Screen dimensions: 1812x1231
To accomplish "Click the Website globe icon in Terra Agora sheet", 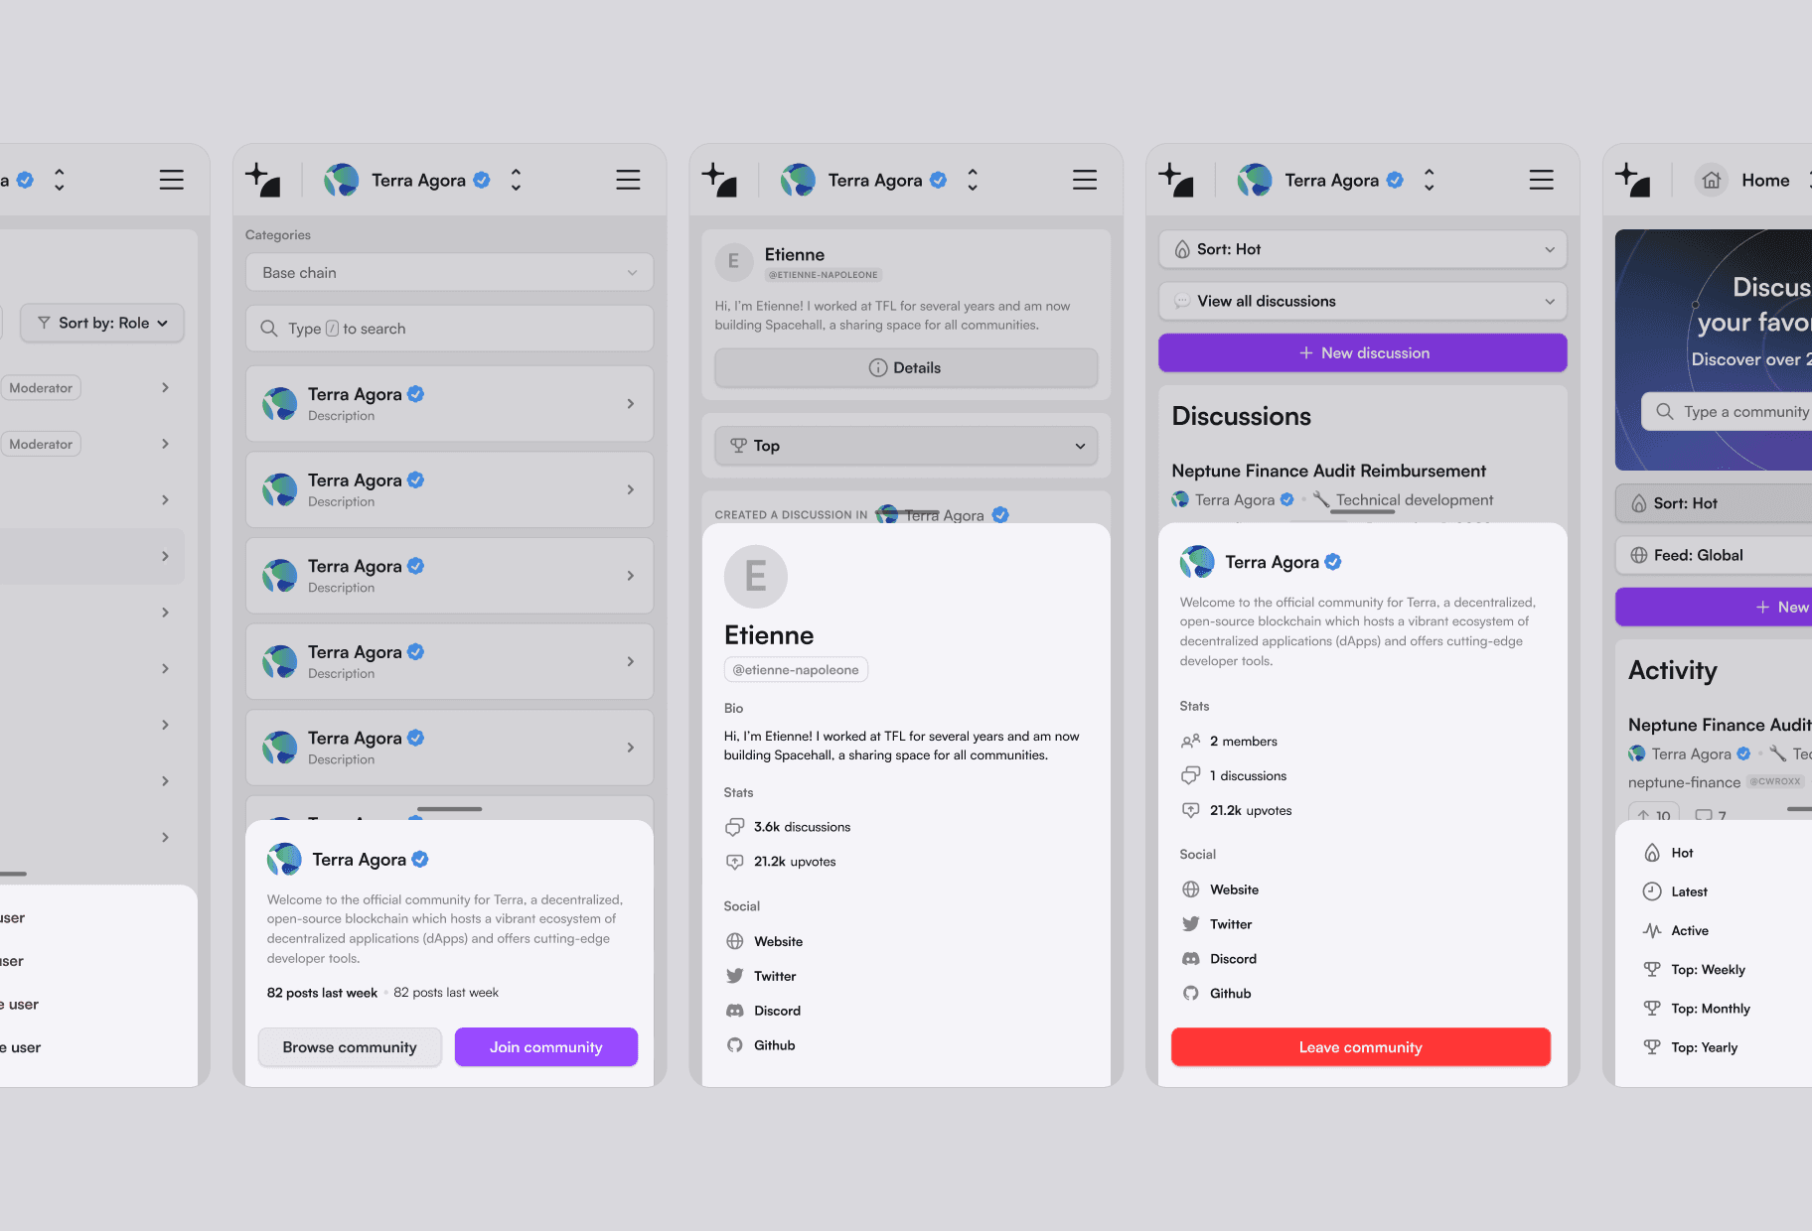I will coord(1191,889).
